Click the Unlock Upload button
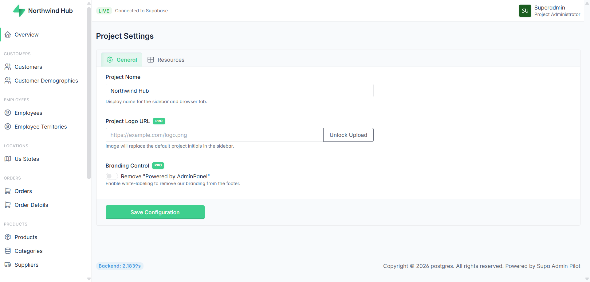Image resolution: width=590 pixels, height=282 pixels. coord(348,135)
